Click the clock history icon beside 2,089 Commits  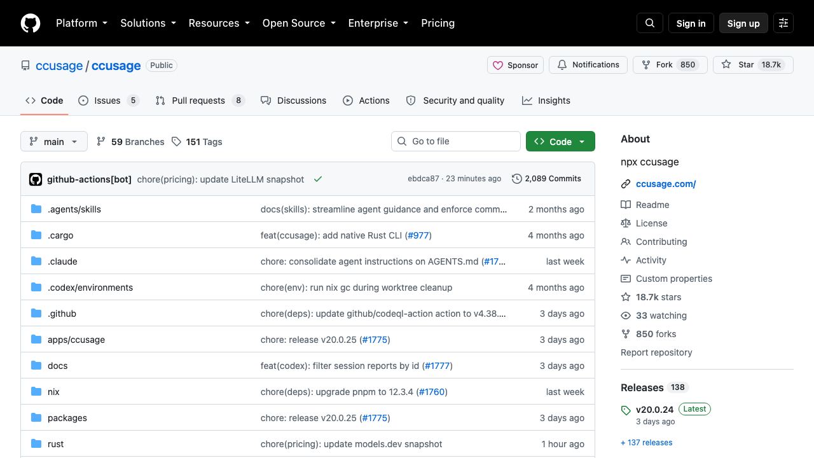tap(517, 179)
